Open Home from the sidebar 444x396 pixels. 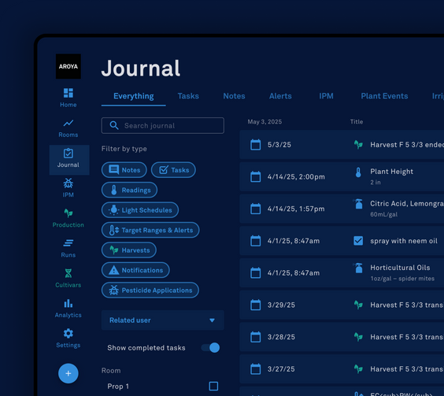point(68,98)
